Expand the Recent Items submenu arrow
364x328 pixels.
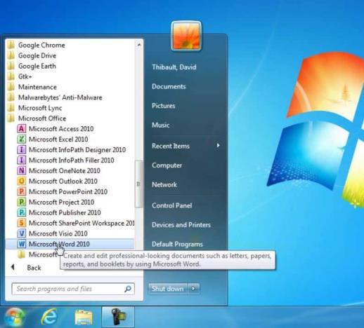218,146
